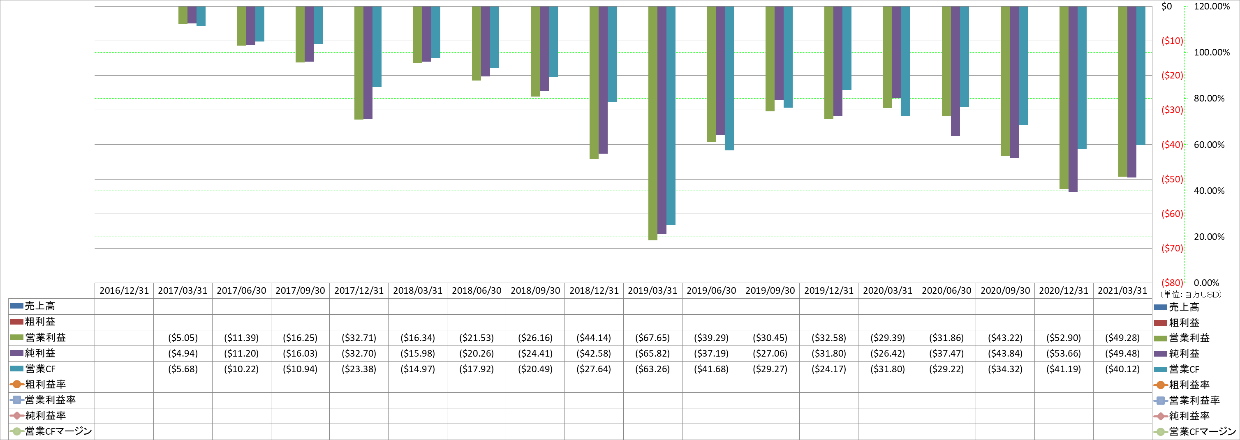Click the 営業利益率 square marker in left table
This screenshot has width=1240, height=440.
[x=17, y=400]
